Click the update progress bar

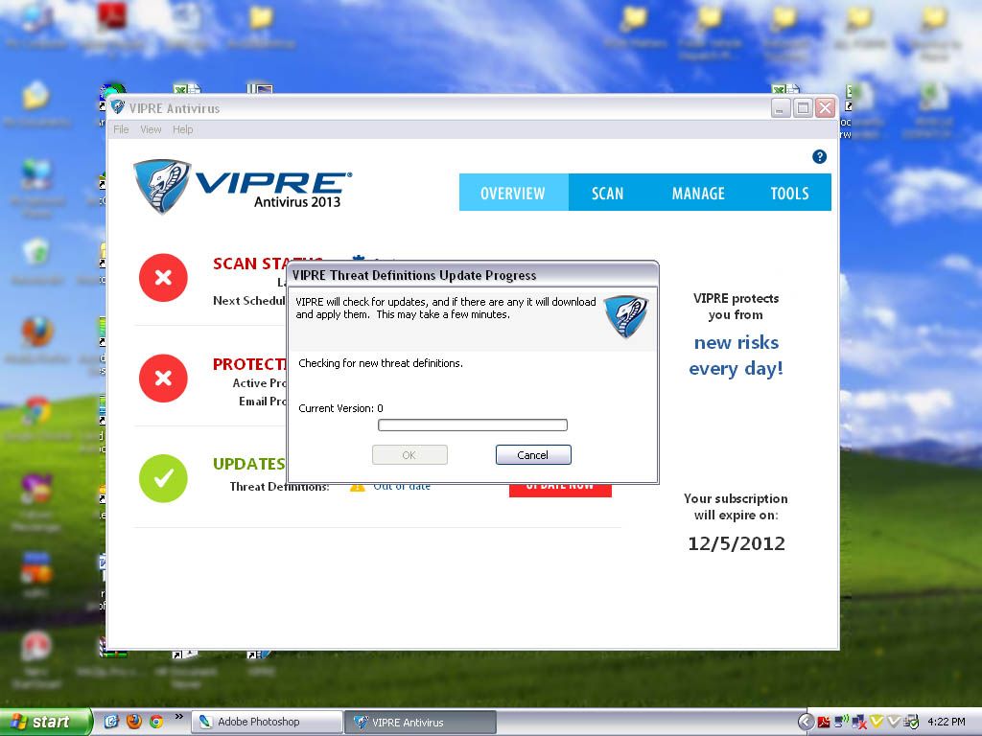(x=473, y=425)
